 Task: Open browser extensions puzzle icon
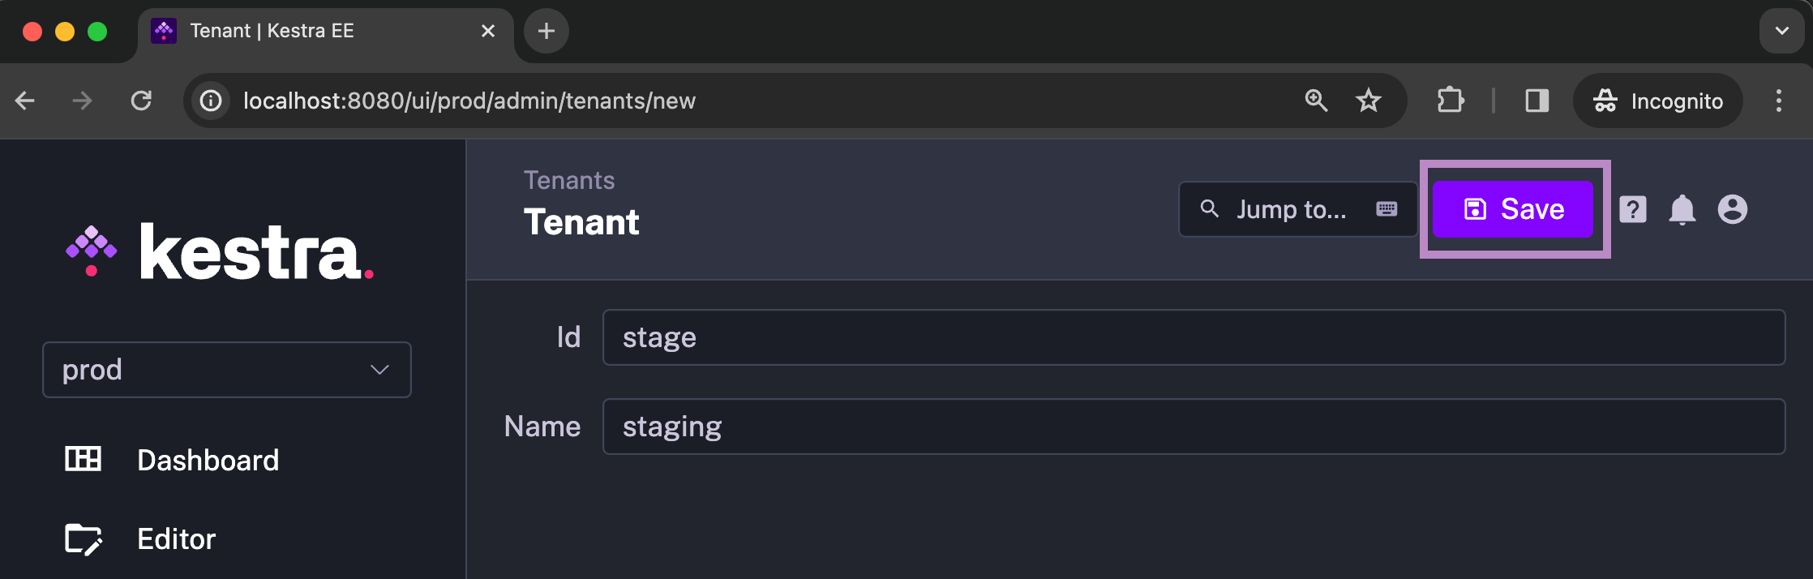1450,101
